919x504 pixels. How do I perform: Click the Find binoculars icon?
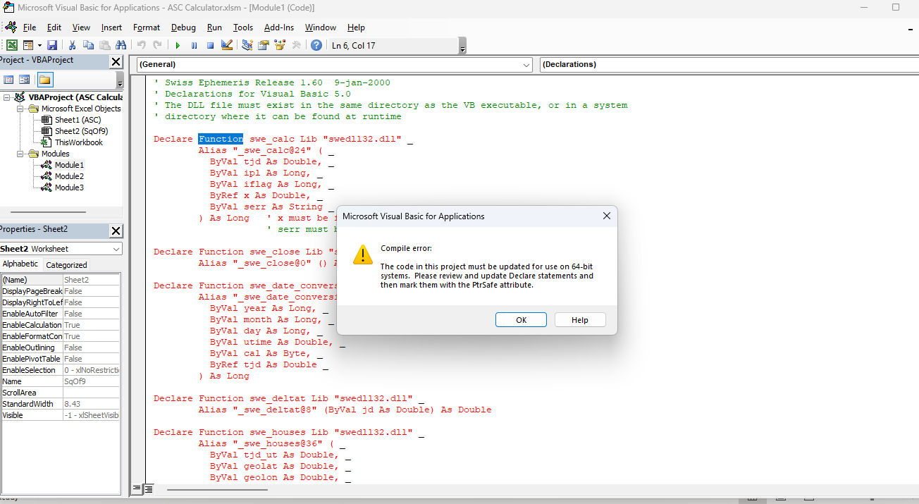click(x=119, y=45)
